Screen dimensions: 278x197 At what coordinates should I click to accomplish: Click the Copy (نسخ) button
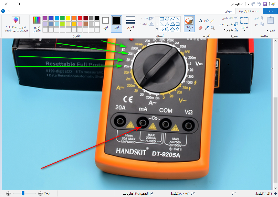tap(259, 24)
